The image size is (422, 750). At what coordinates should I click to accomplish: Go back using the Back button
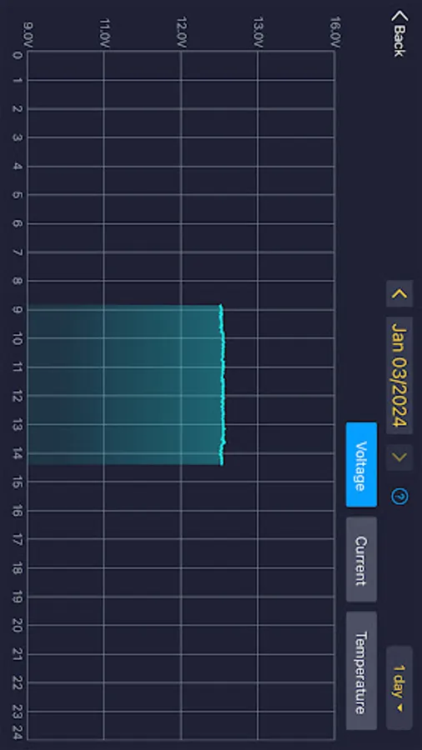point(399,33)
